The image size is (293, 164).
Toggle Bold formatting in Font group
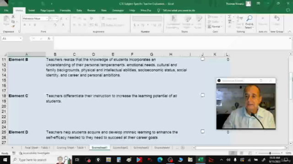[x=24, y=25]
